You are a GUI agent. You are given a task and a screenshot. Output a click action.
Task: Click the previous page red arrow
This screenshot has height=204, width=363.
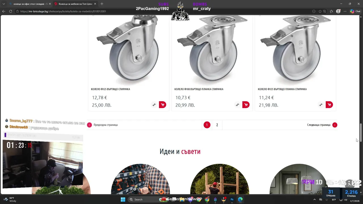89,125
